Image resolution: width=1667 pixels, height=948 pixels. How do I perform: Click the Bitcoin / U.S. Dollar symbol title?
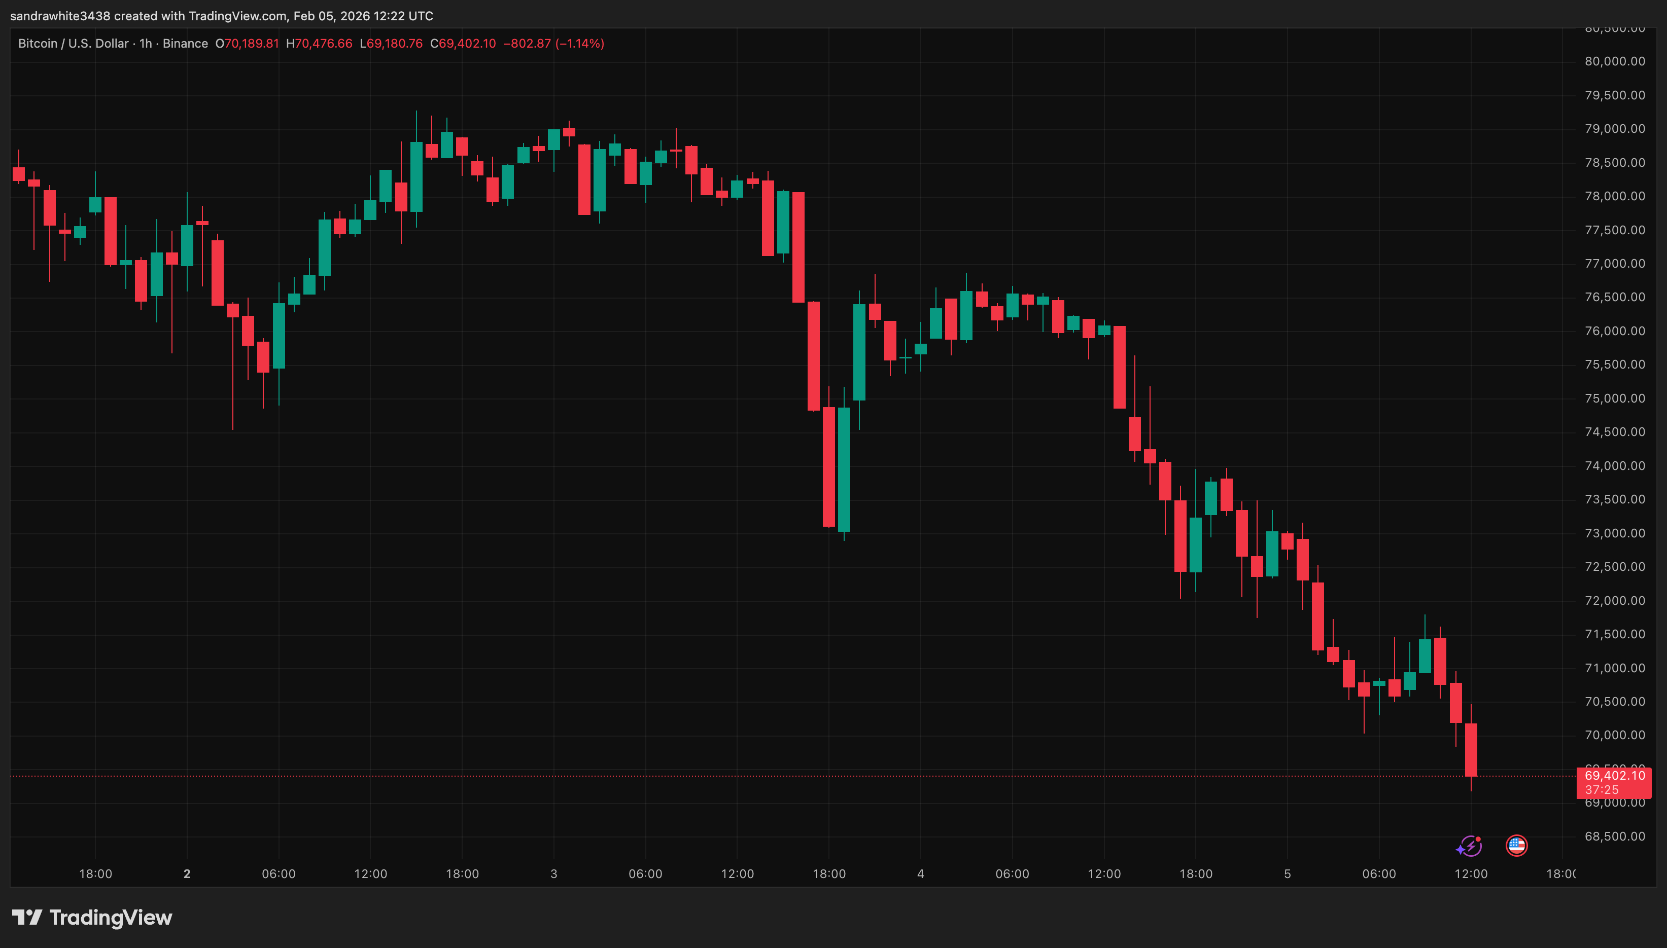click(x=73, y=44)
